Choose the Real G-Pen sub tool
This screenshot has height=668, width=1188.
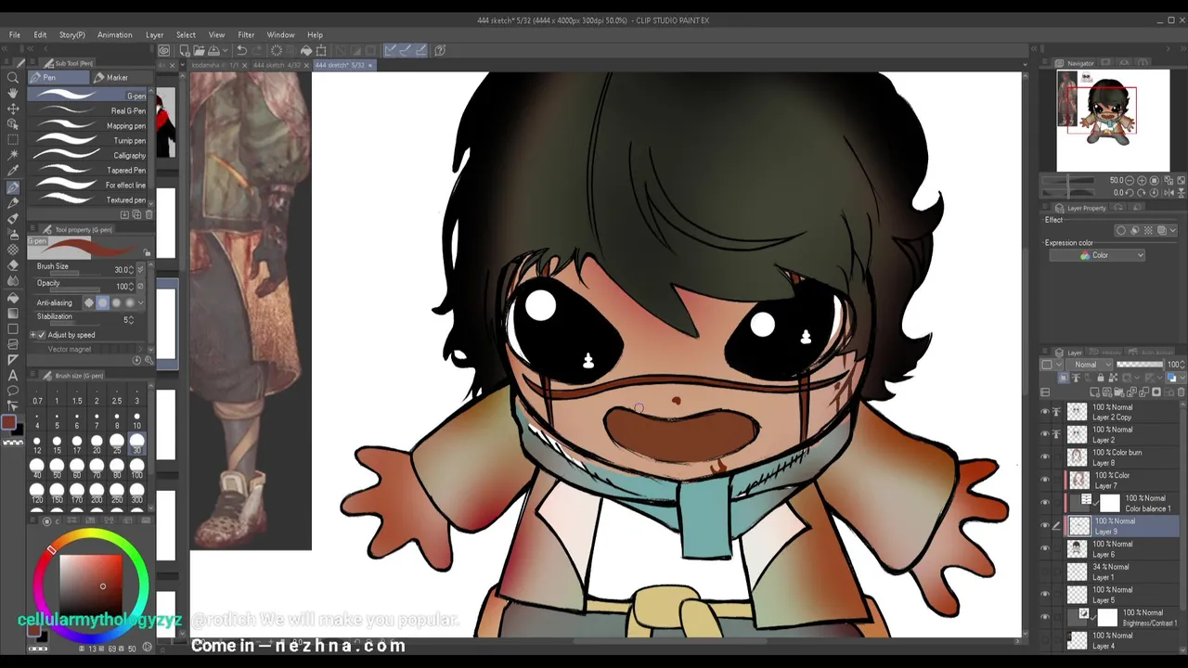tap(88, 111)
